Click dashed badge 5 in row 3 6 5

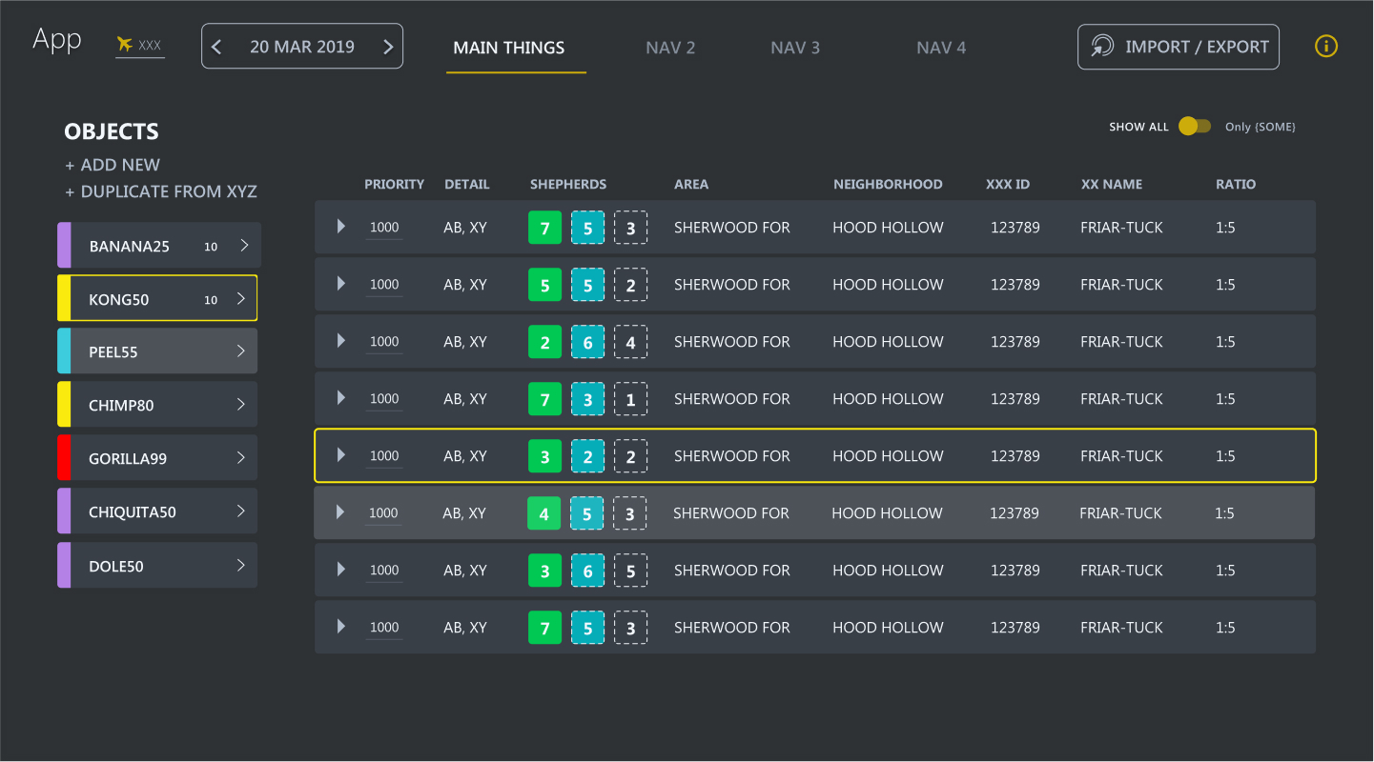coord(630,571)
